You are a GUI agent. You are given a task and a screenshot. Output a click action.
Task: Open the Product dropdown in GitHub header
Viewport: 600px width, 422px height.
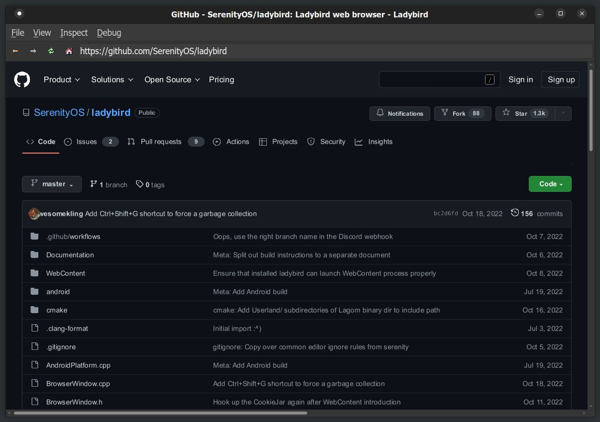click(62, 80)
